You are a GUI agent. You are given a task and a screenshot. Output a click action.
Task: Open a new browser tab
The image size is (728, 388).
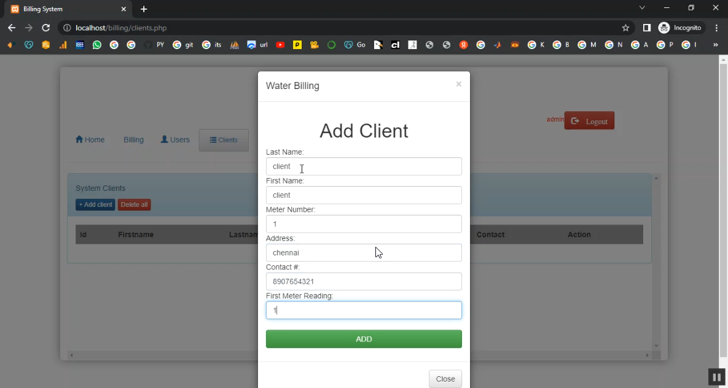(x=144, y=9)
